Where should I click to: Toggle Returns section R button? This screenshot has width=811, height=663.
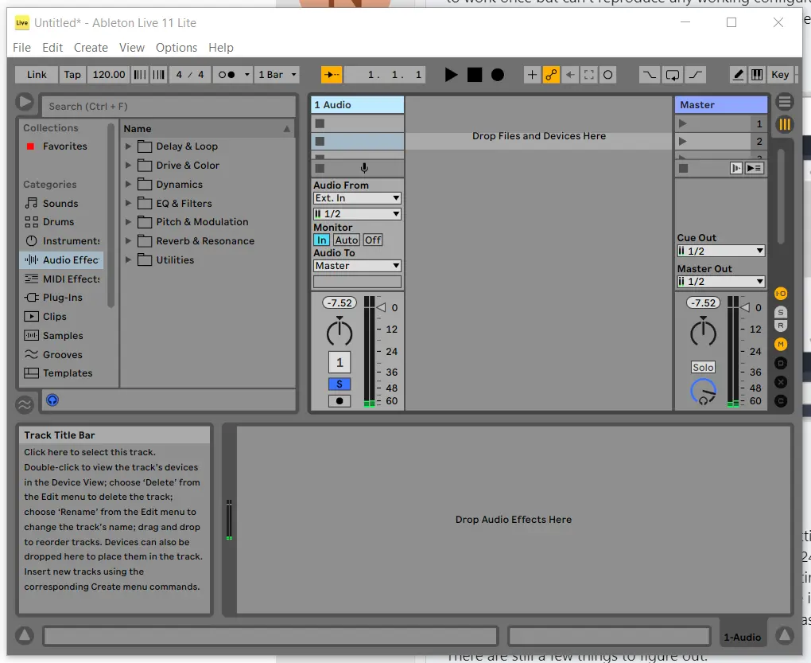coord(781,326)
